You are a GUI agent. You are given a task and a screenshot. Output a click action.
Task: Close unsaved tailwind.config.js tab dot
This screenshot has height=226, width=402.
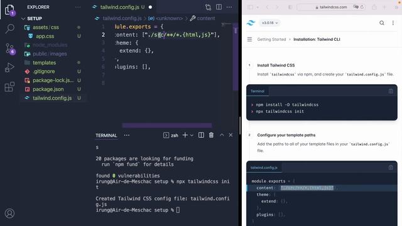point(150,7)
